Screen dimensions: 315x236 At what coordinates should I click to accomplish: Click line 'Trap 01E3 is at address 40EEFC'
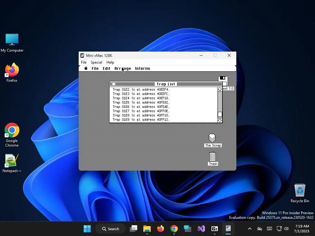point(141,94)
